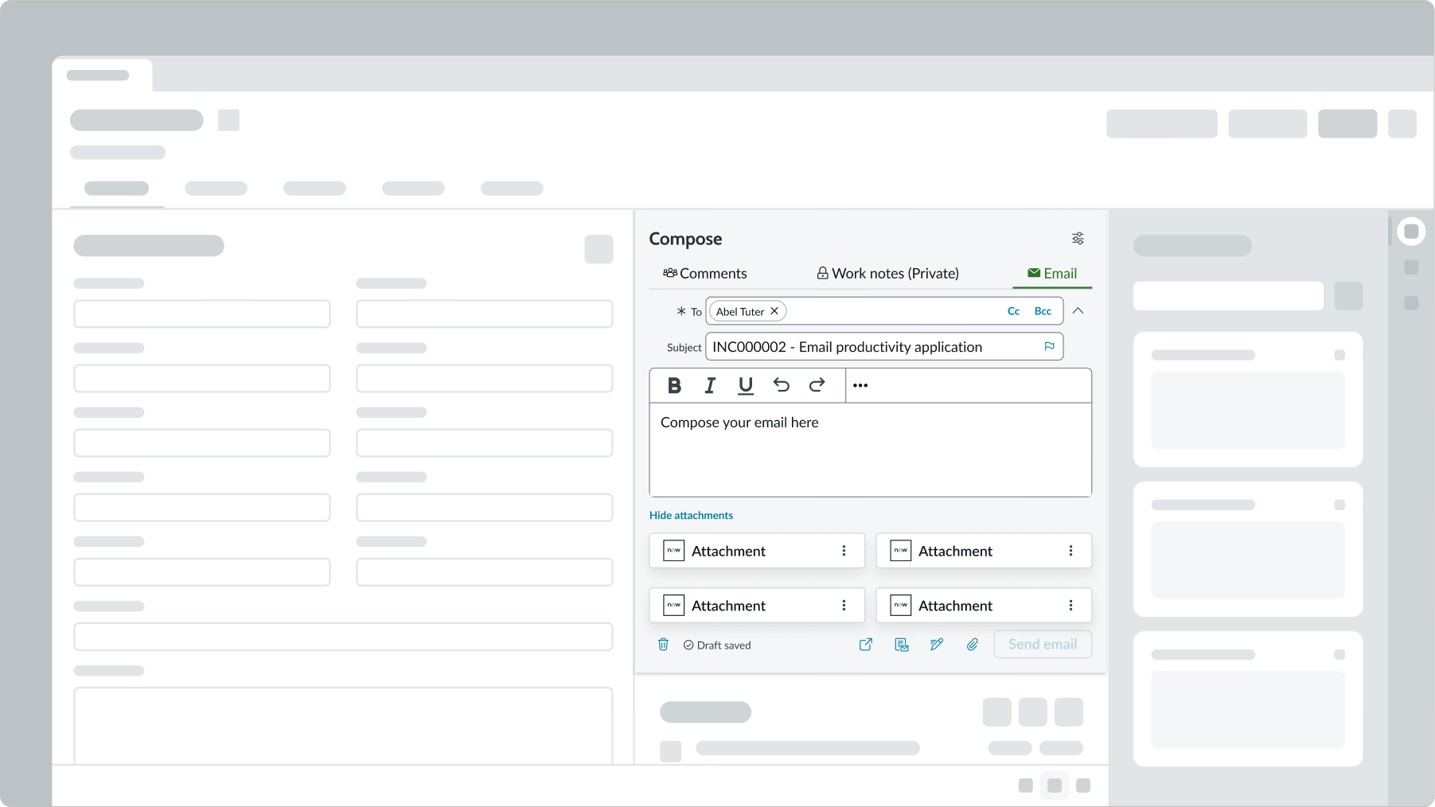
Task: Click the flag icon in Subject field
Action: click(x=1049, y=346)
